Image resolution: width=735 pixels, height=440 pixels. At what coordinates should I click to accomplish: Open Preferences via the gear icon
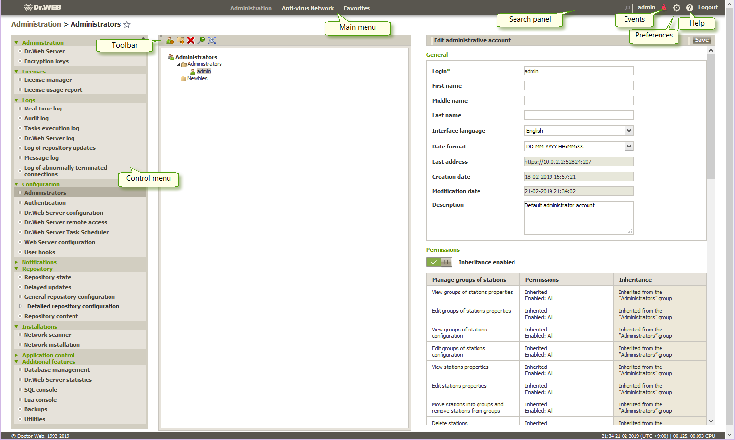point(677,8)
